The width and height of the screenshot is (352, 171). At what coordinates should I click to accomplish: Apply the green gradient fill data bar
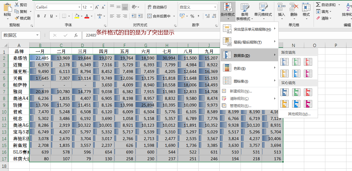296,62
